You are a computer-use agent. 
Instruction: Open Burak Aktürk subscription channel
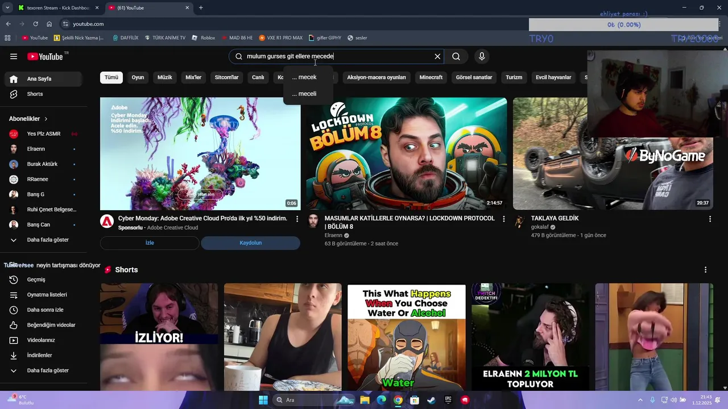pos(43,164)
